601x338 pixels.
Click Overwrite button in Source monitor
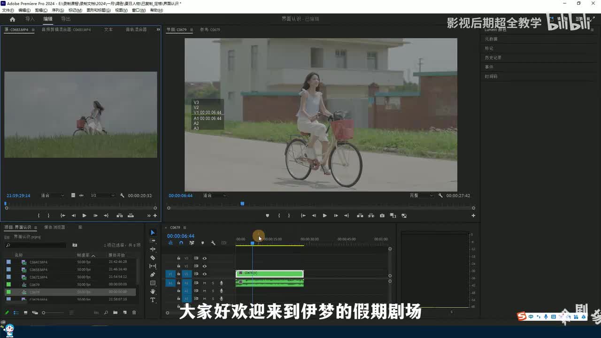click(131, 215)
